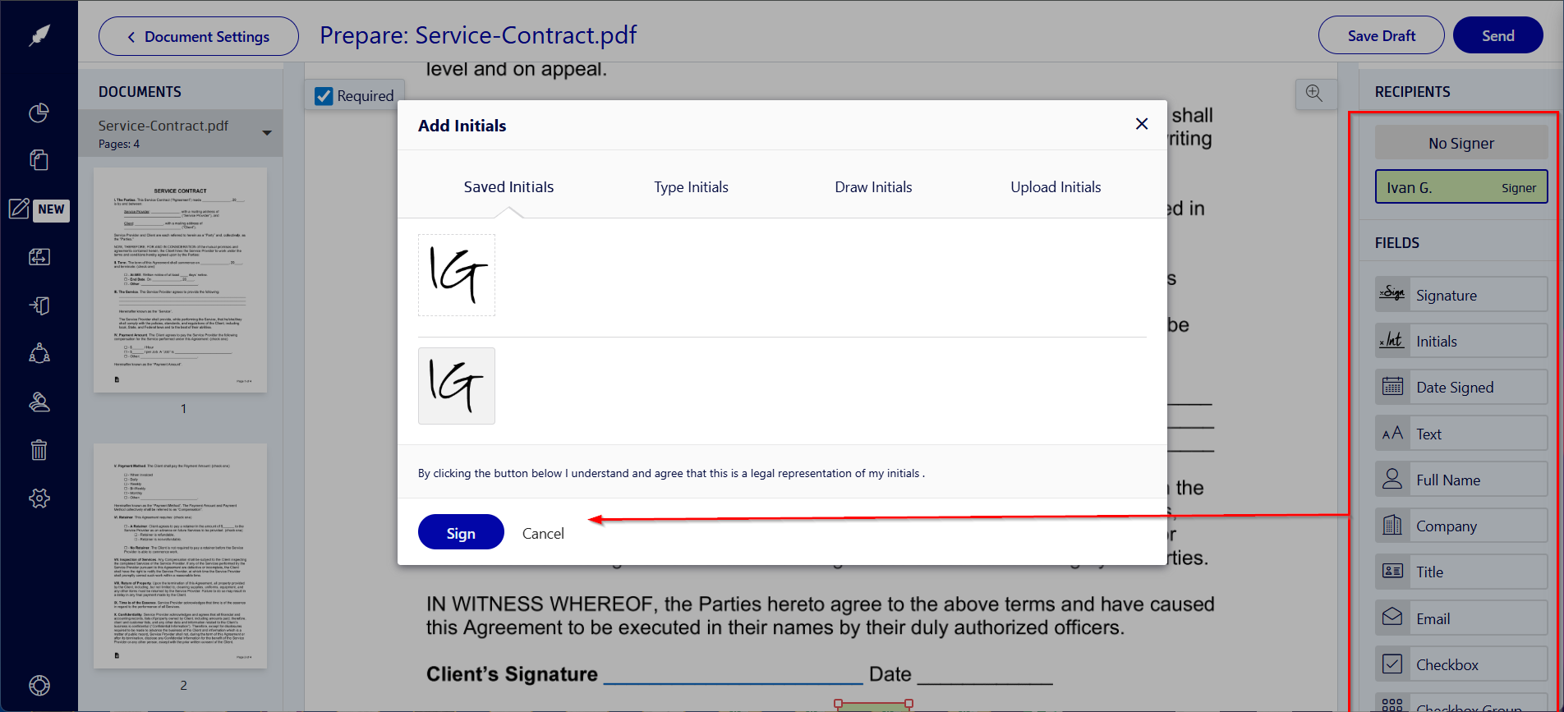The image size is (1564, 712).
Task: Click the feather logo icon in sidebar
Action: (39, 35)
